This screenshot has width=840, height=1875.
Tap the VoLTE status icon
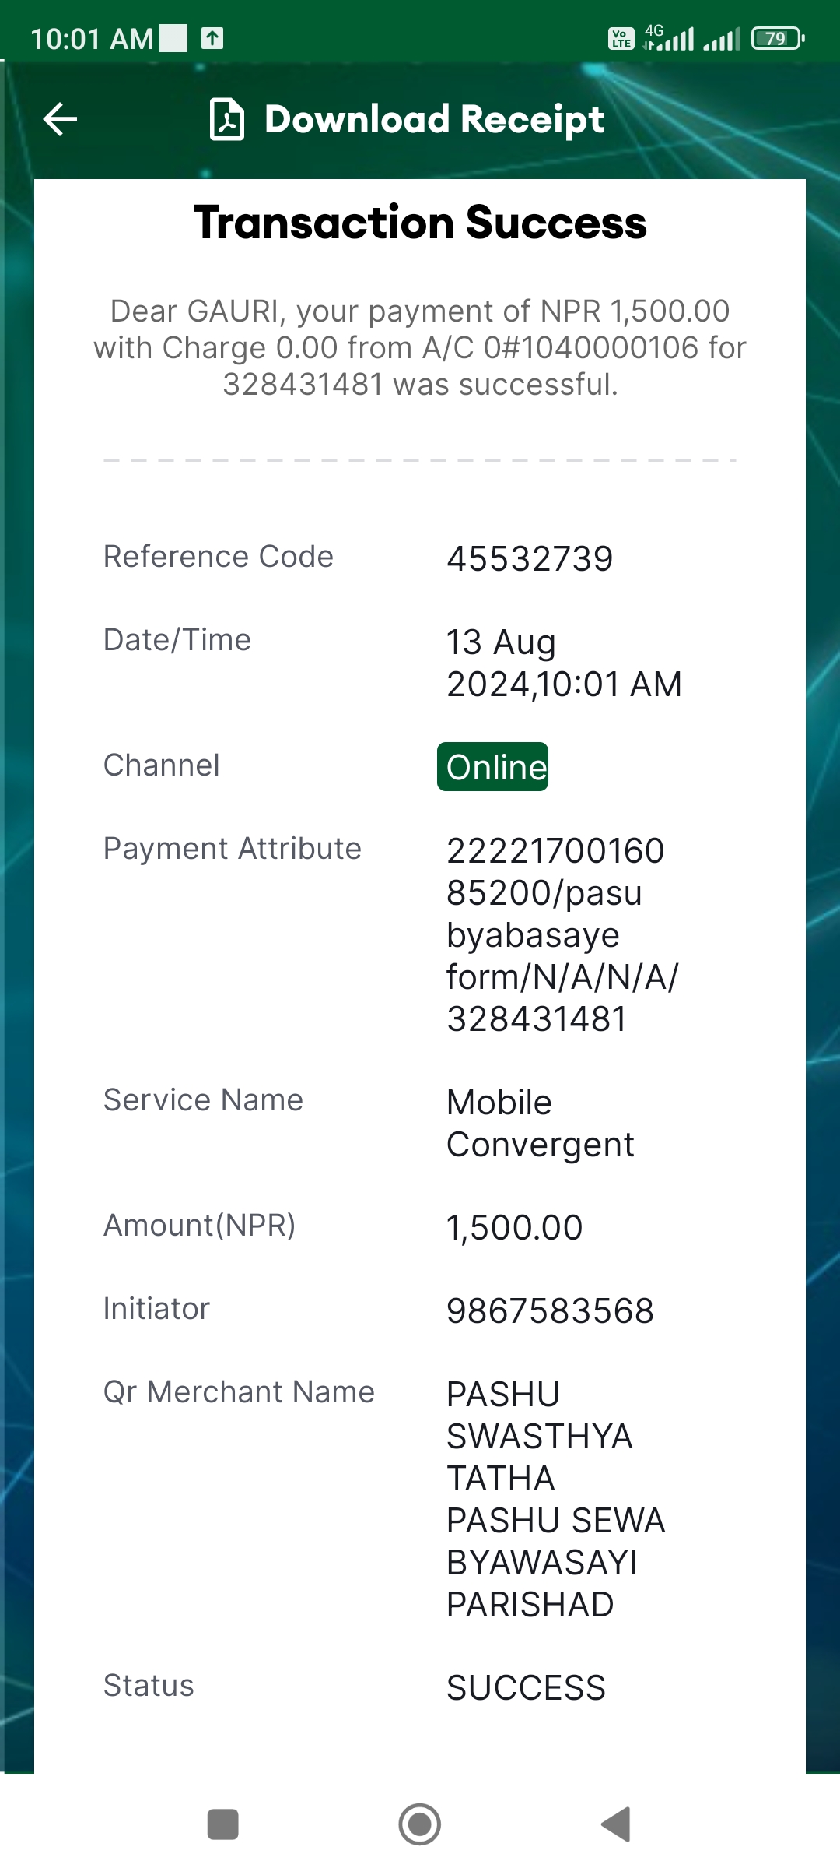click(621, 38)
